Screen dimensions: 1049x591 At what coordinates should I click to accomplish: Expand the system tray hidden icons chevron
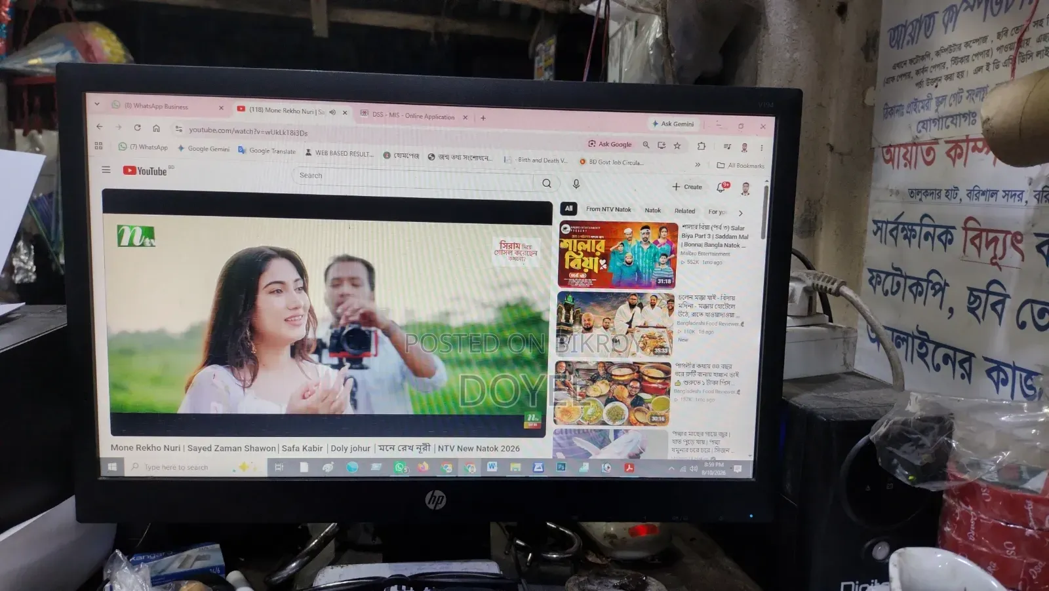pos(671,468)
